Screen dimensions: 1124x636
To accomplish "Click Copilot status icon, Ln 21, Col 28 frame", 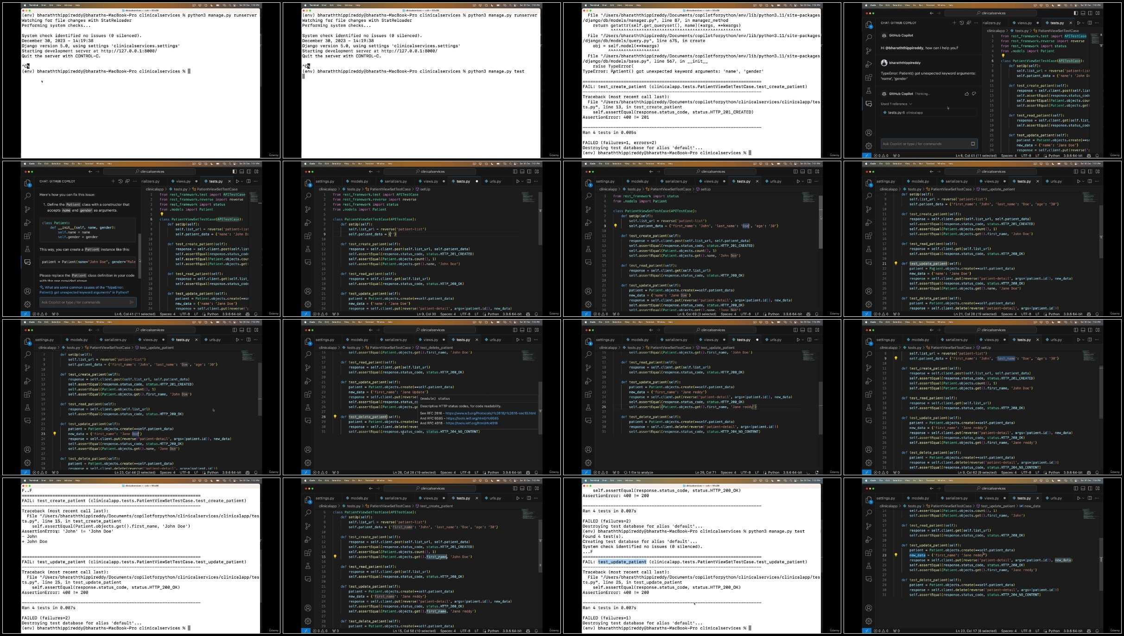I will [x=1089, y=314].
